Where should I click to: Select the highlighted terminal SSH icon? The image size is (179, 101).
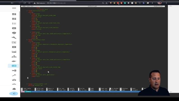point(14,66)
